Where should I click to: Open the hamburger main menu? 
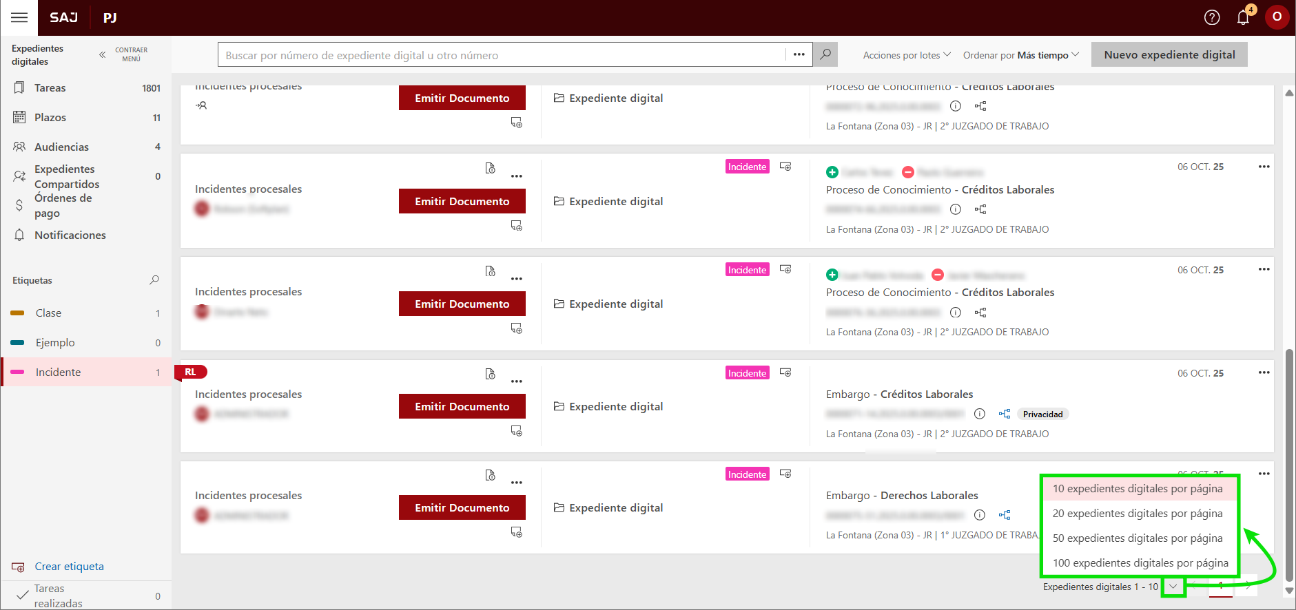click(x=19, y=18)
